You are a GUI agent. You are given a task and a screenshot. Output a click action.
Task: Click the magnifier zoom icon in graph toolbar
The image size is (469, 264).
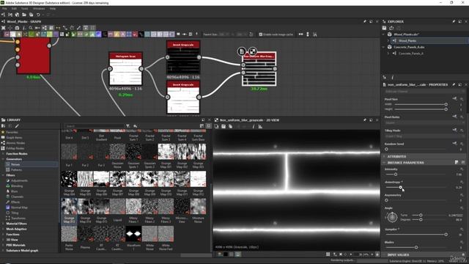click(x=31, y=28)
